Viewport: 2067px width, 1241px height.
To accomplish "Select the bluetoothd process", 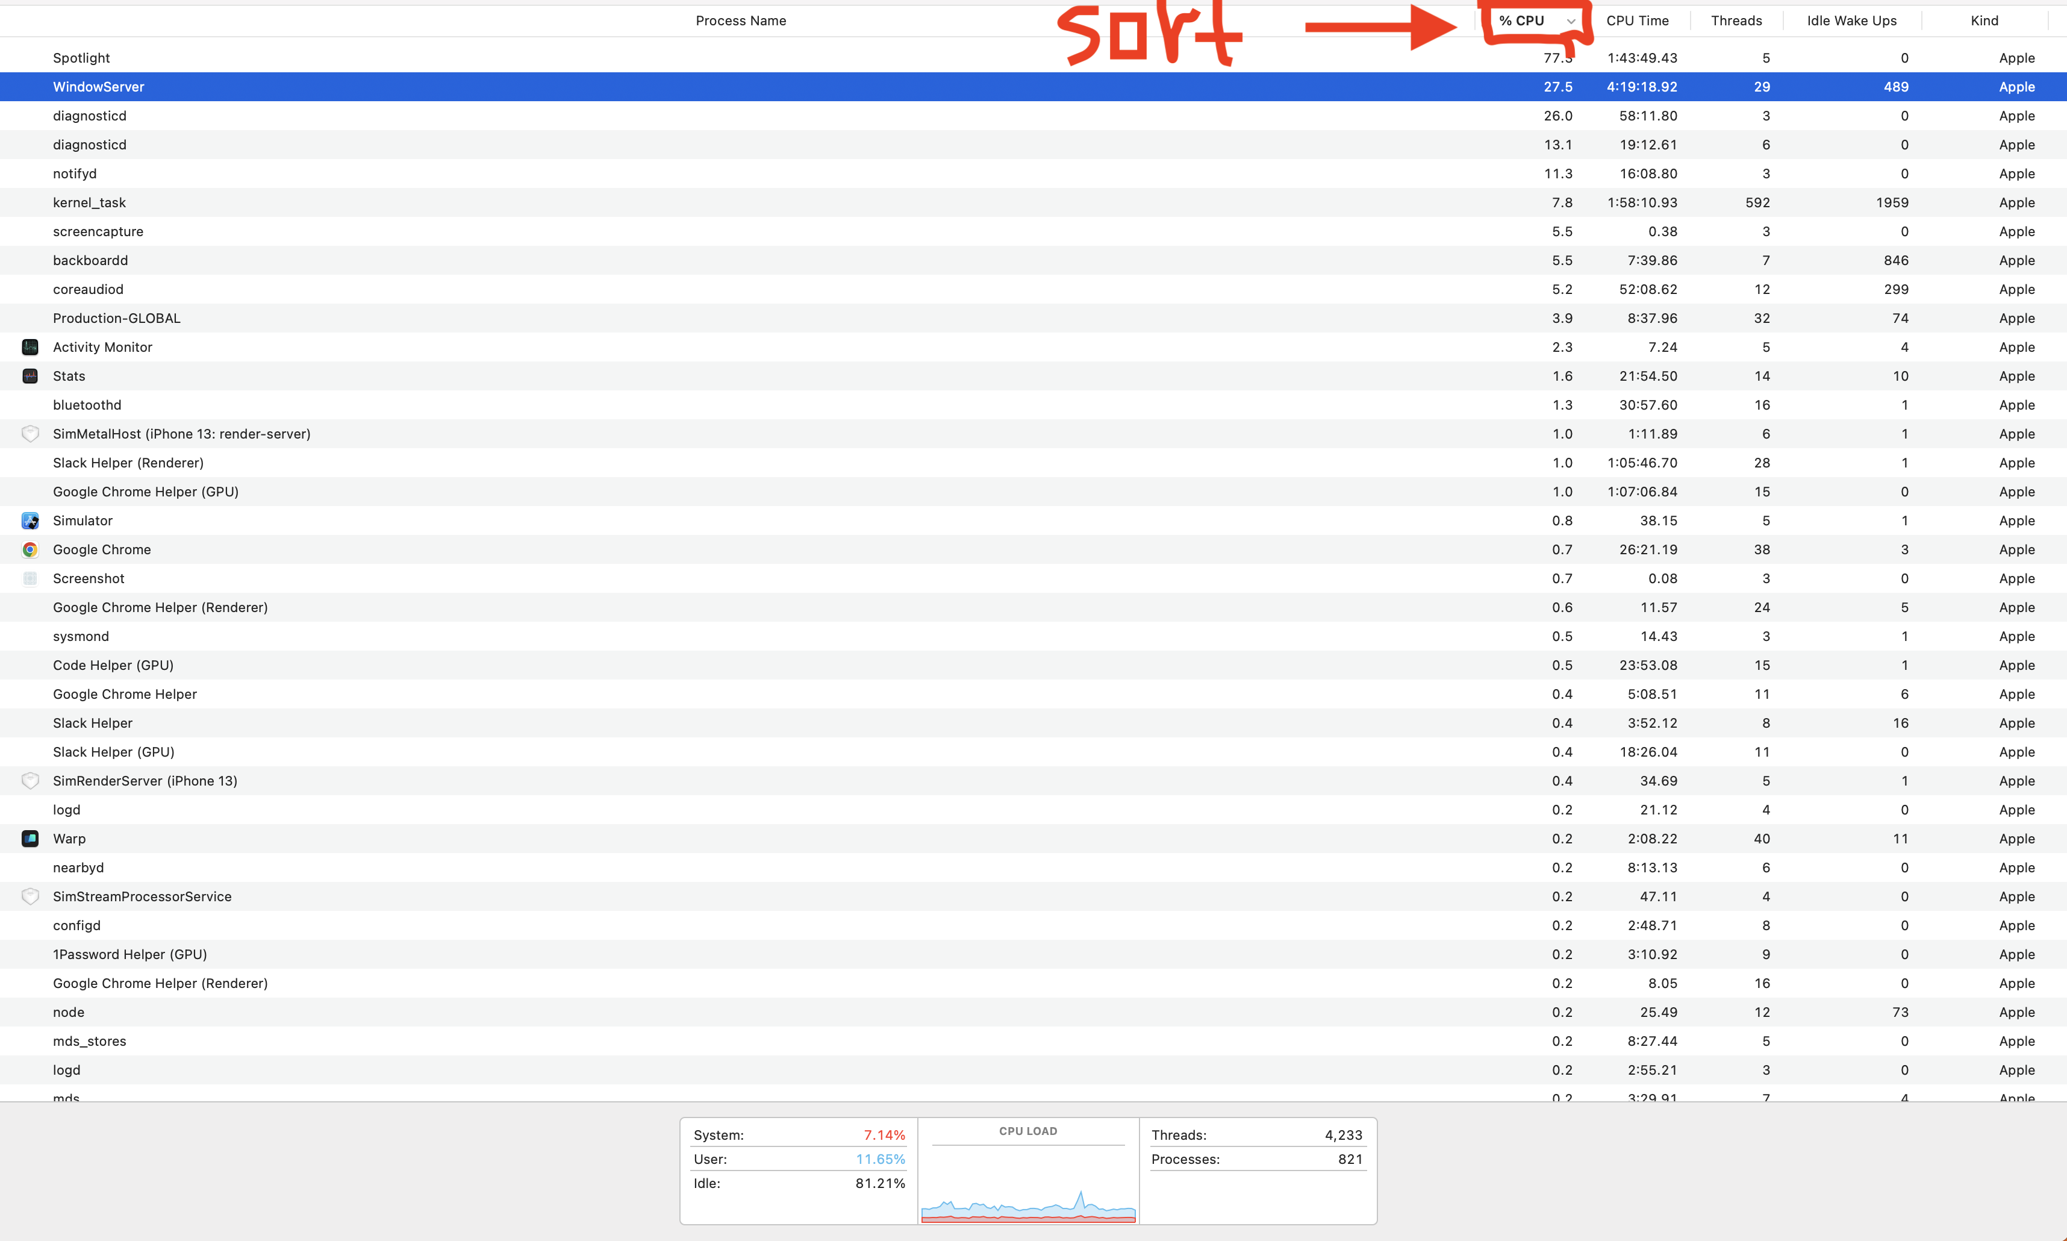I will point(1033,405).
